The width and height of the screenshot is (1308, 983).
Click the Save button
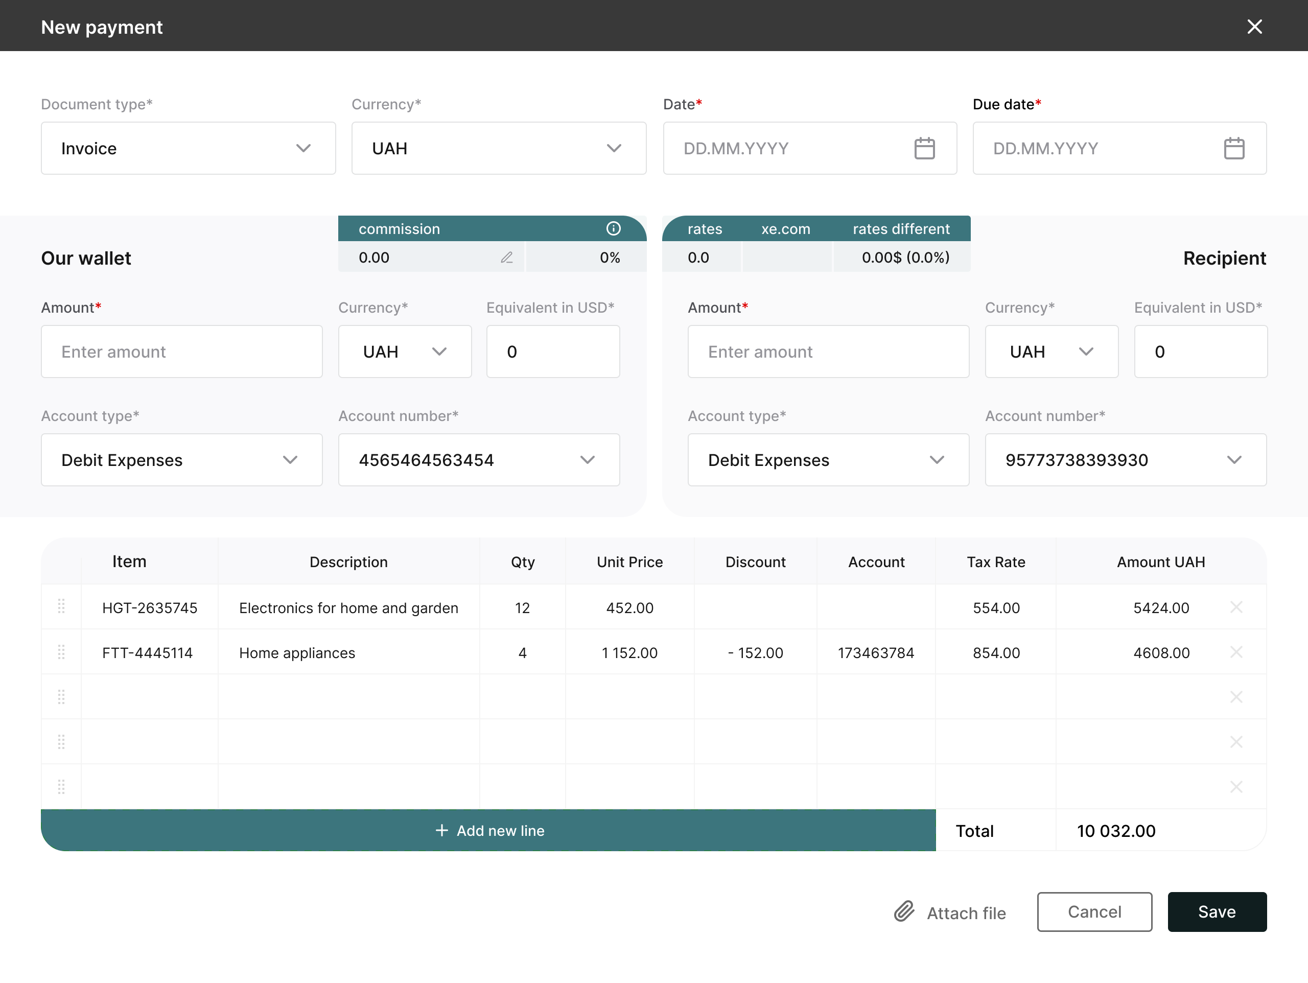[x=1217, y=911]
